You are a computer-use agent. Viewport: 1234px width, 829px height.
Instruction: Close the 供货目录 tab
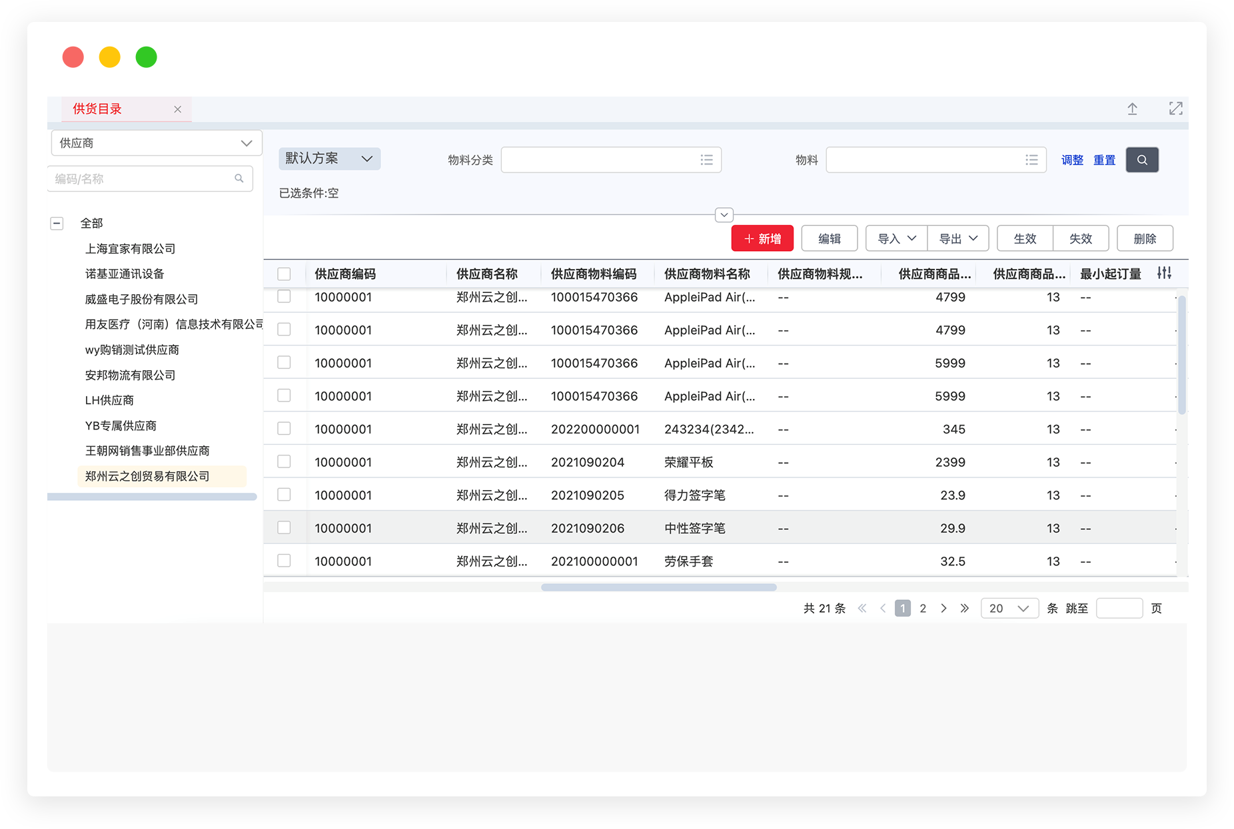pos(177,109)
